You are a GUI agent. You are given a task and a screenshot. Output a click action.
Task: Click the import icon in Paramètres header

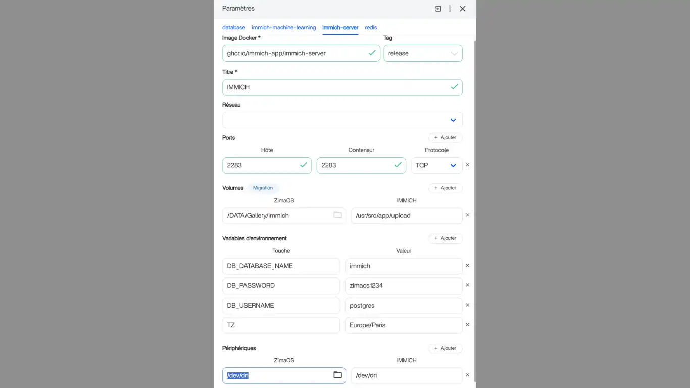pos(438,9)
